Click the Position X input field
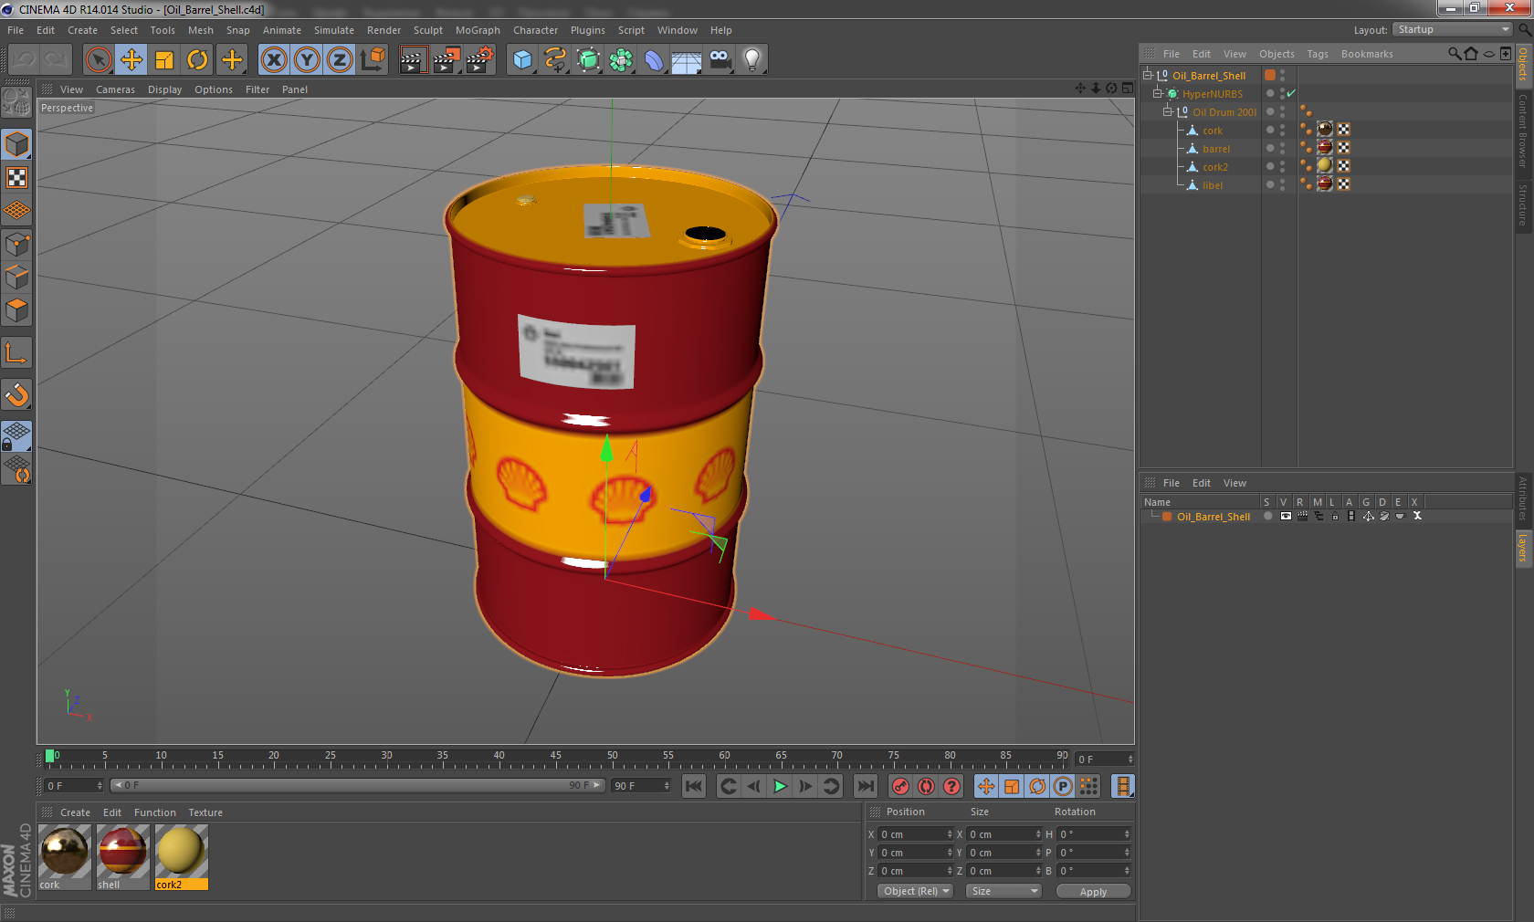 [x=916, y=834]
